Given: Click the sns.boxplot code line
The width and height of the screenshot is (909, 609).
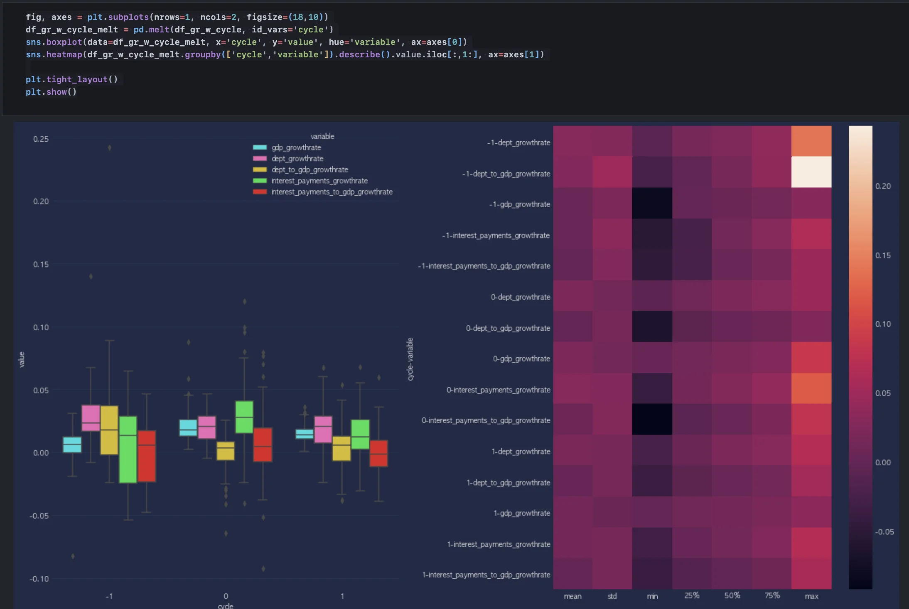Looking at the screenshot, I should pyautogui.click(x=246, y=42).
